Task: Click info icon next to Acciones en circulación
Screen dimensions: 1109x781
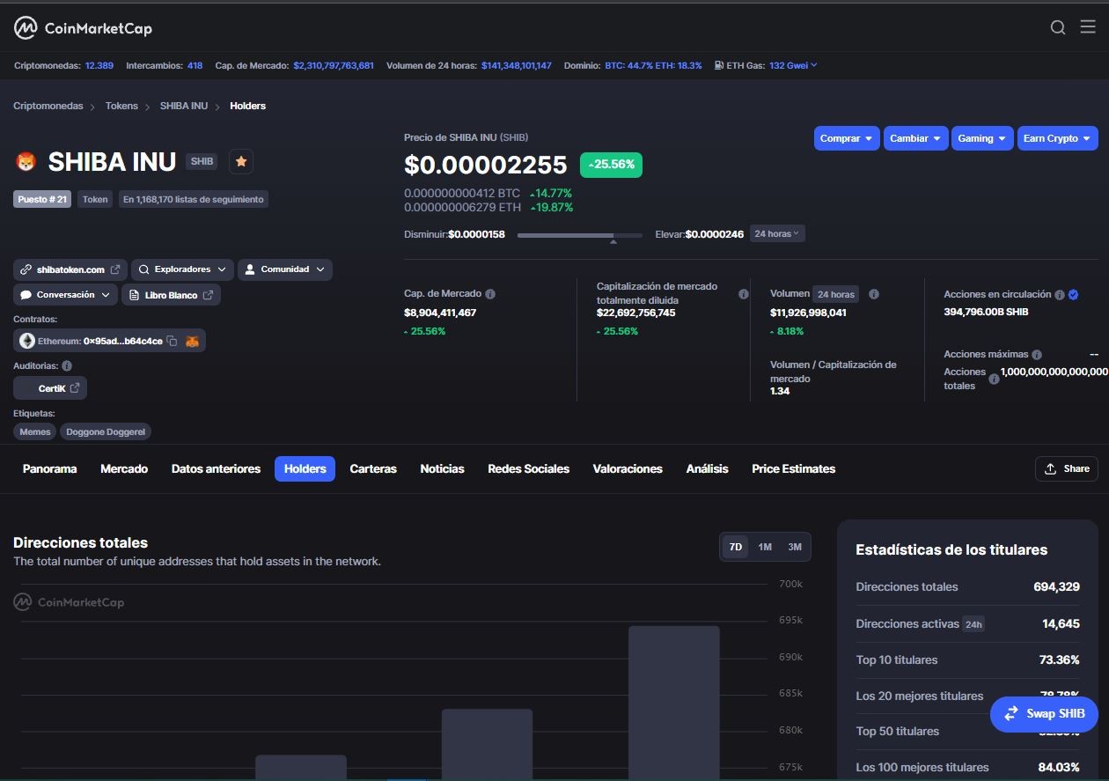Action: pyautogui.click(x=1060, y=295)
